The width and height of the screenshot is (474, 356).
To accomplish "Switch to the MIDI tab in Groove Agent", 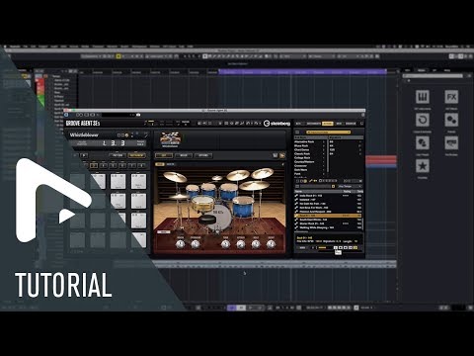I will pyautogui.click(x=339, y=124).
